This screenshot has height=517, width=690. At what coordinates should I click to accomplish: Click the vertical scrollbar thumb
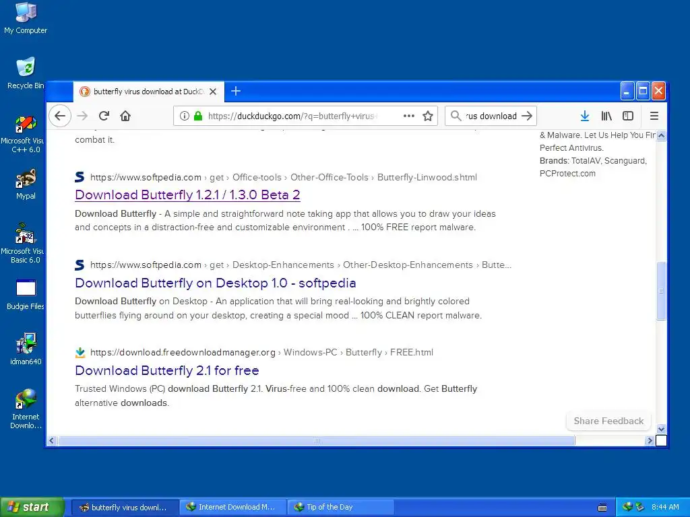[662, 291]
